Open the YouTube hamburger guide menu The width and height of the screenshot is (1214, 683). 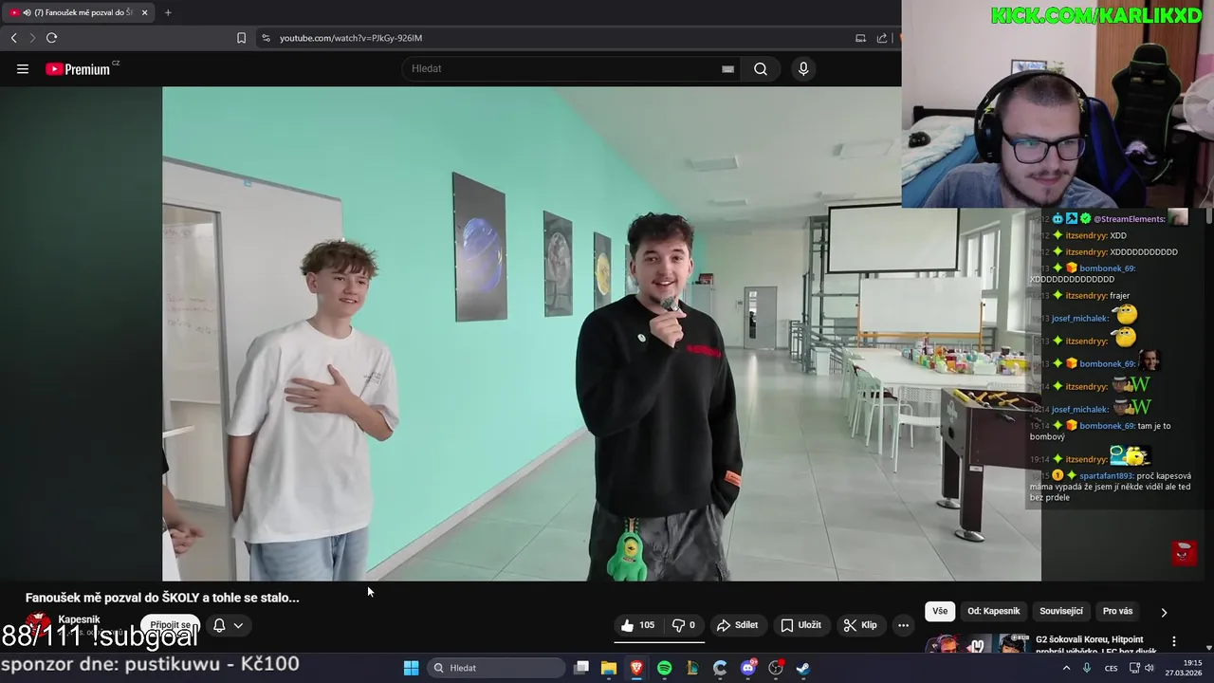coord(23,68)
